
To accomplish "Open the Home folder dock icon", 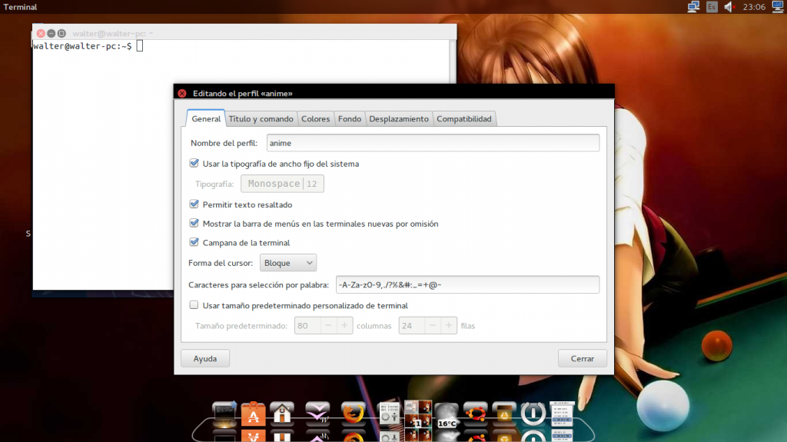I will click(282, 414).
